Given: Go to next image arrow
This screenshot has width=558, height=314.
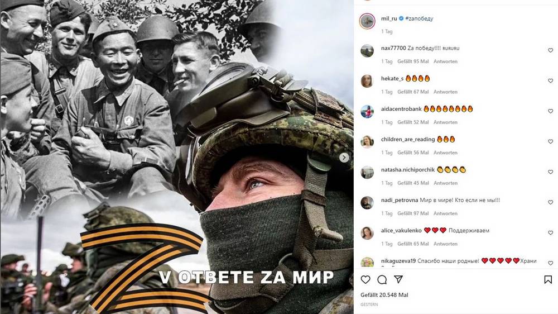Looking at the screenshot, I should click(x=344, y=157).
